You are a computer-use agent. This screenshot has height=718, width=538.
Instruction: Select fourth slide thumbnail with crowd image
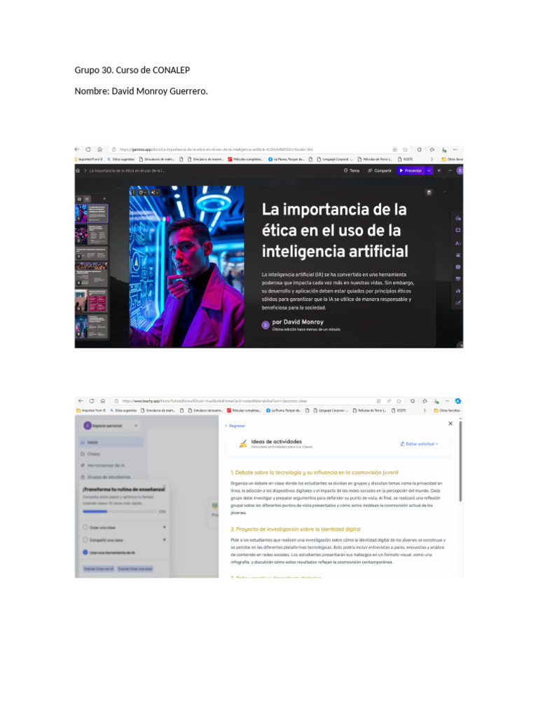(92, 274)
